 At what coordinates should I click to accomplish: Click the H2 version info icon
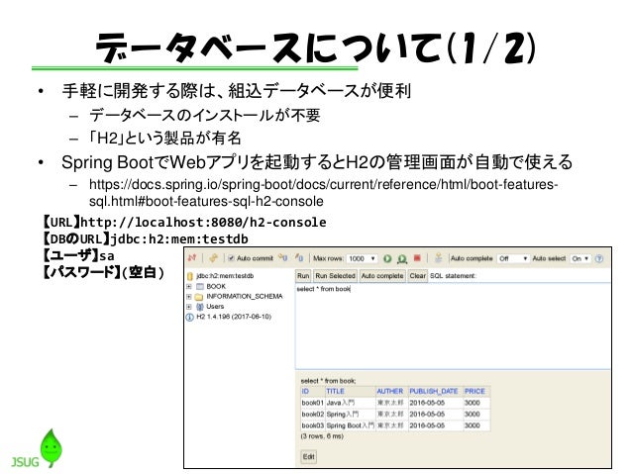pos(189,317)
